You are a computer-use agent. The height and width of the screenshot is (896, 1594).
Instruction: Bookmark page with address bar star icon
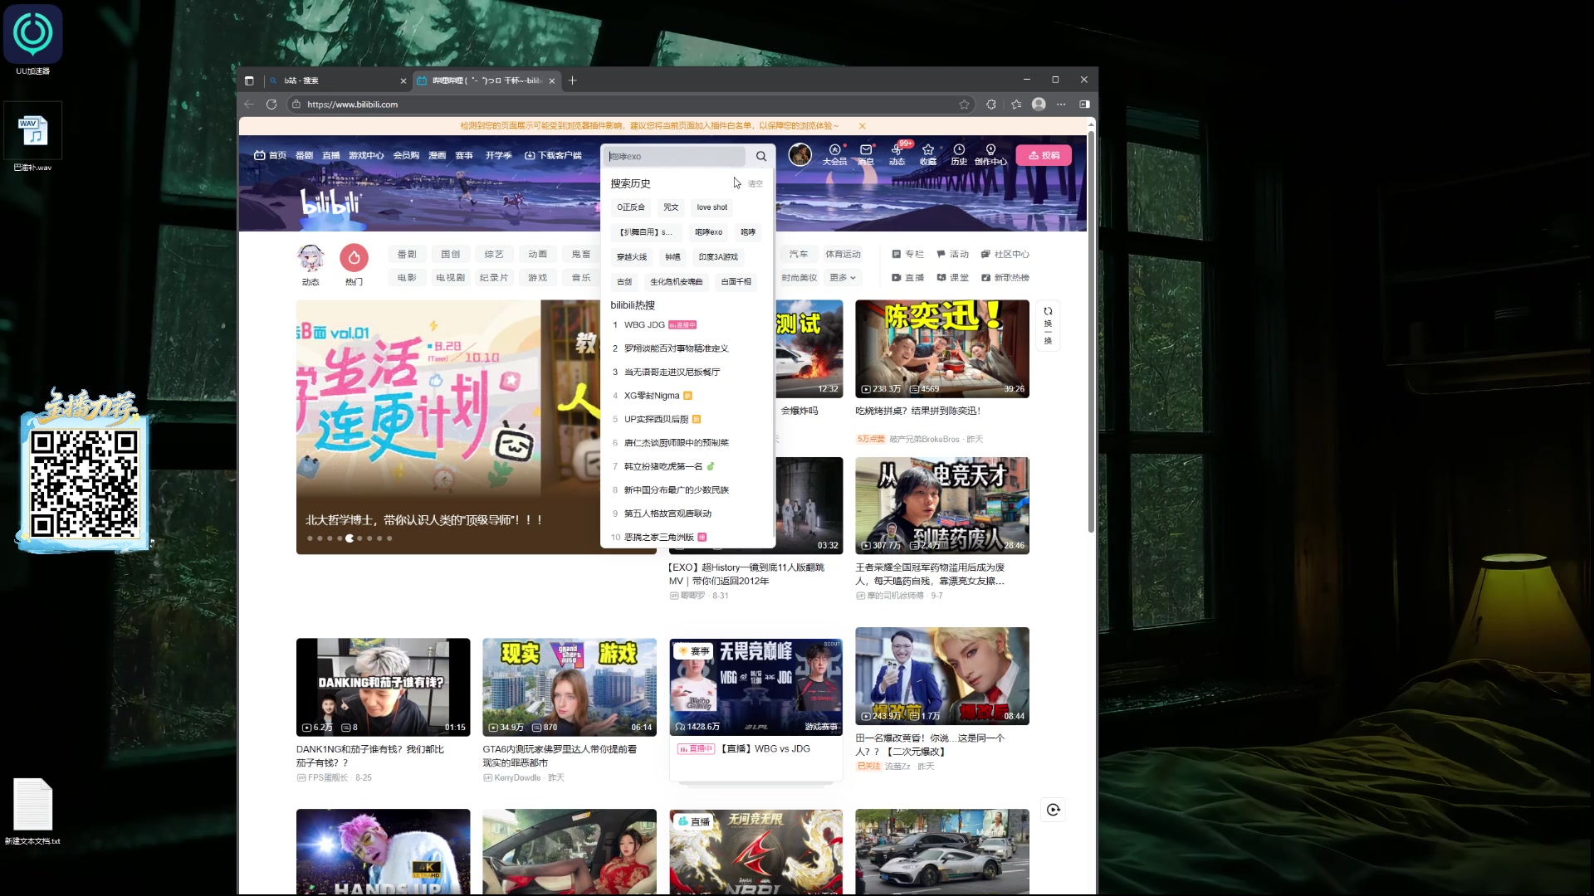(964, 105)
